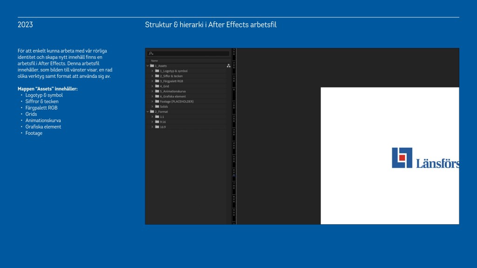Click the Länsförsäkringar logo symbol in the composition
This screenshot has height=268, width=477.
(402, 158)
